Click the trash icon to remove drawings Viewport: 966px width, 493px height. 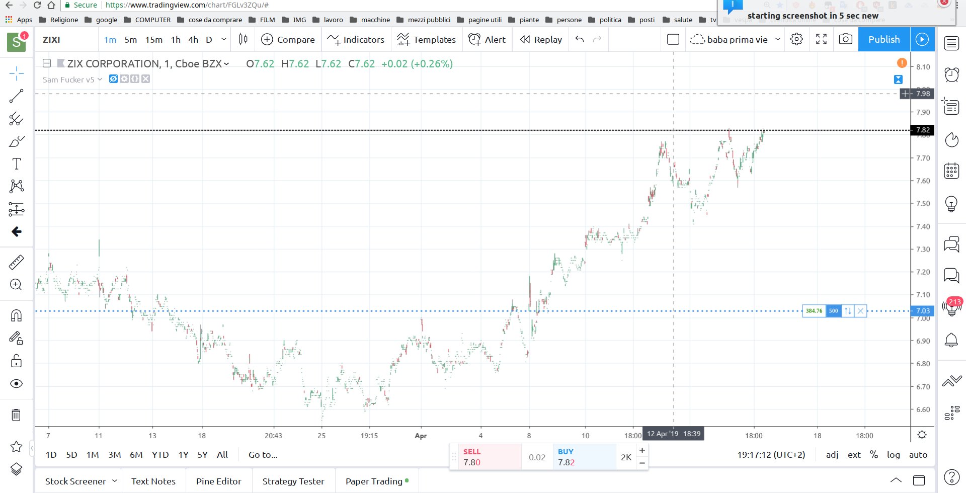[x=17, y=415]
